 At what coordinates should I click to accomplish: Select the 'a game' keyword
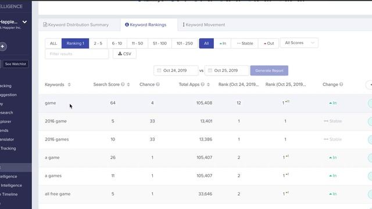[52, 157]
